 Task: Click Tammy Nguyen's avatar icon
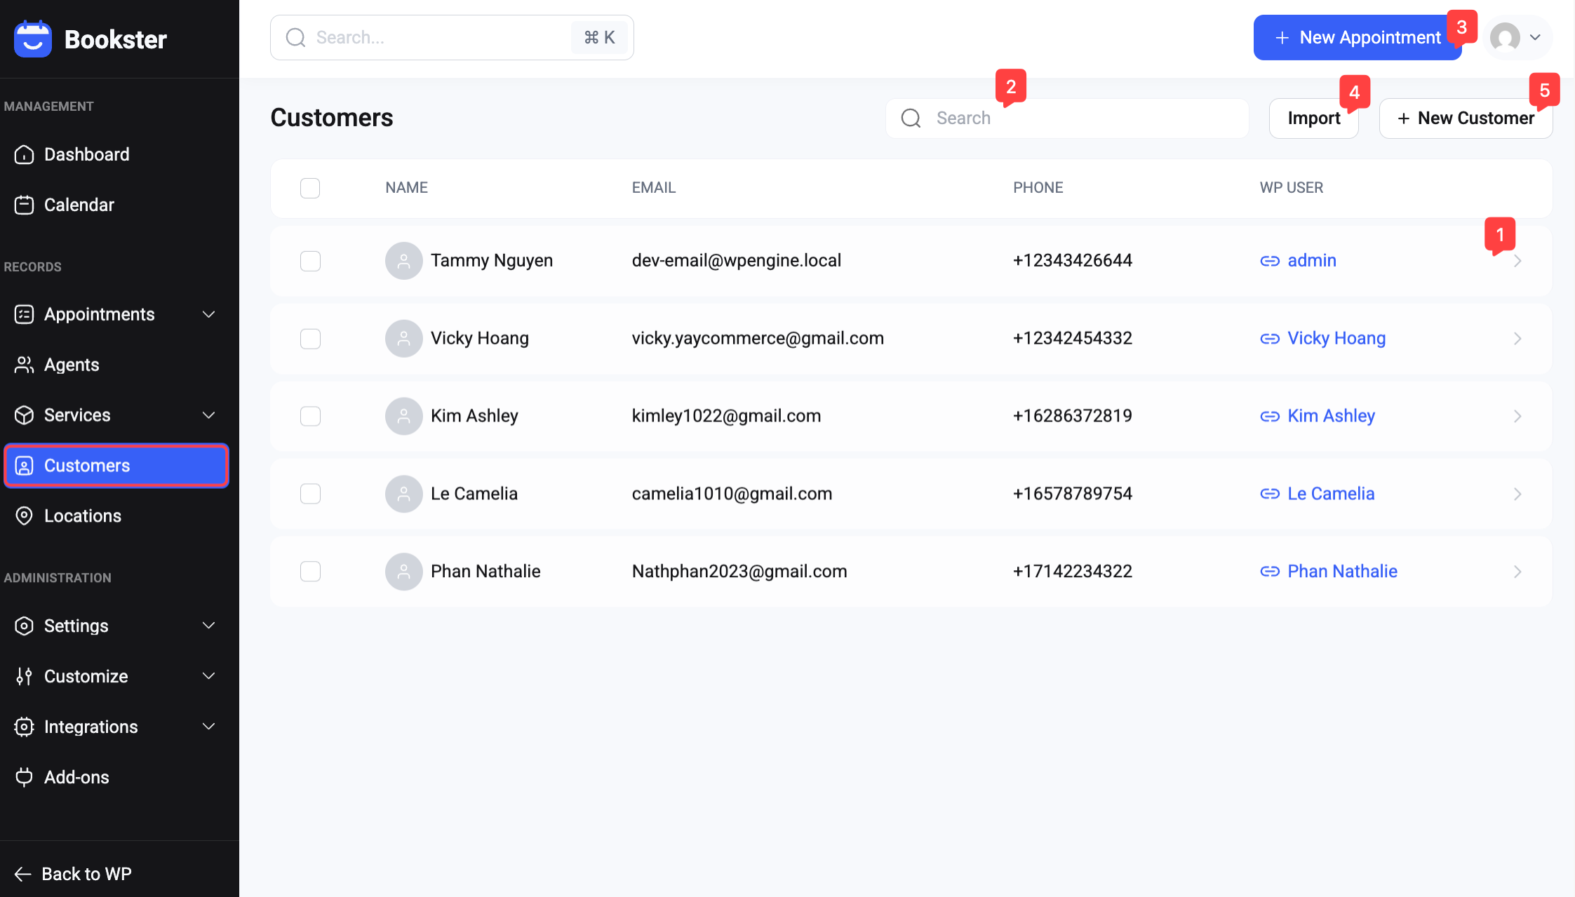(x=403, y=261)
